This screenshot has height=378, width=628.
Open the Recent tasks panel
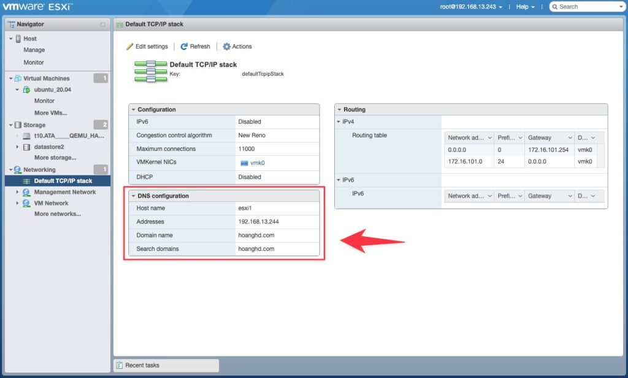pos(166,365)
